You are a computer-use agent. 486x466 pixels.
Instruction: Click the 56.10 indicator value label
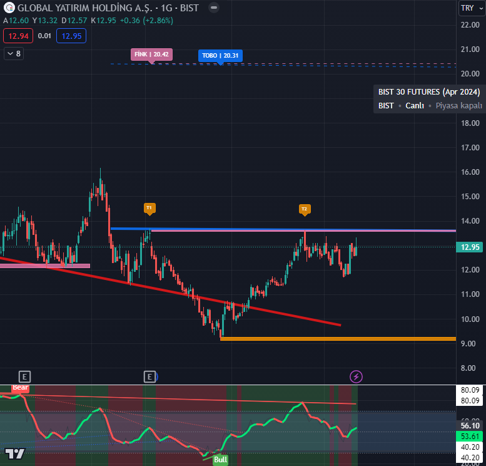click(470, 426)
